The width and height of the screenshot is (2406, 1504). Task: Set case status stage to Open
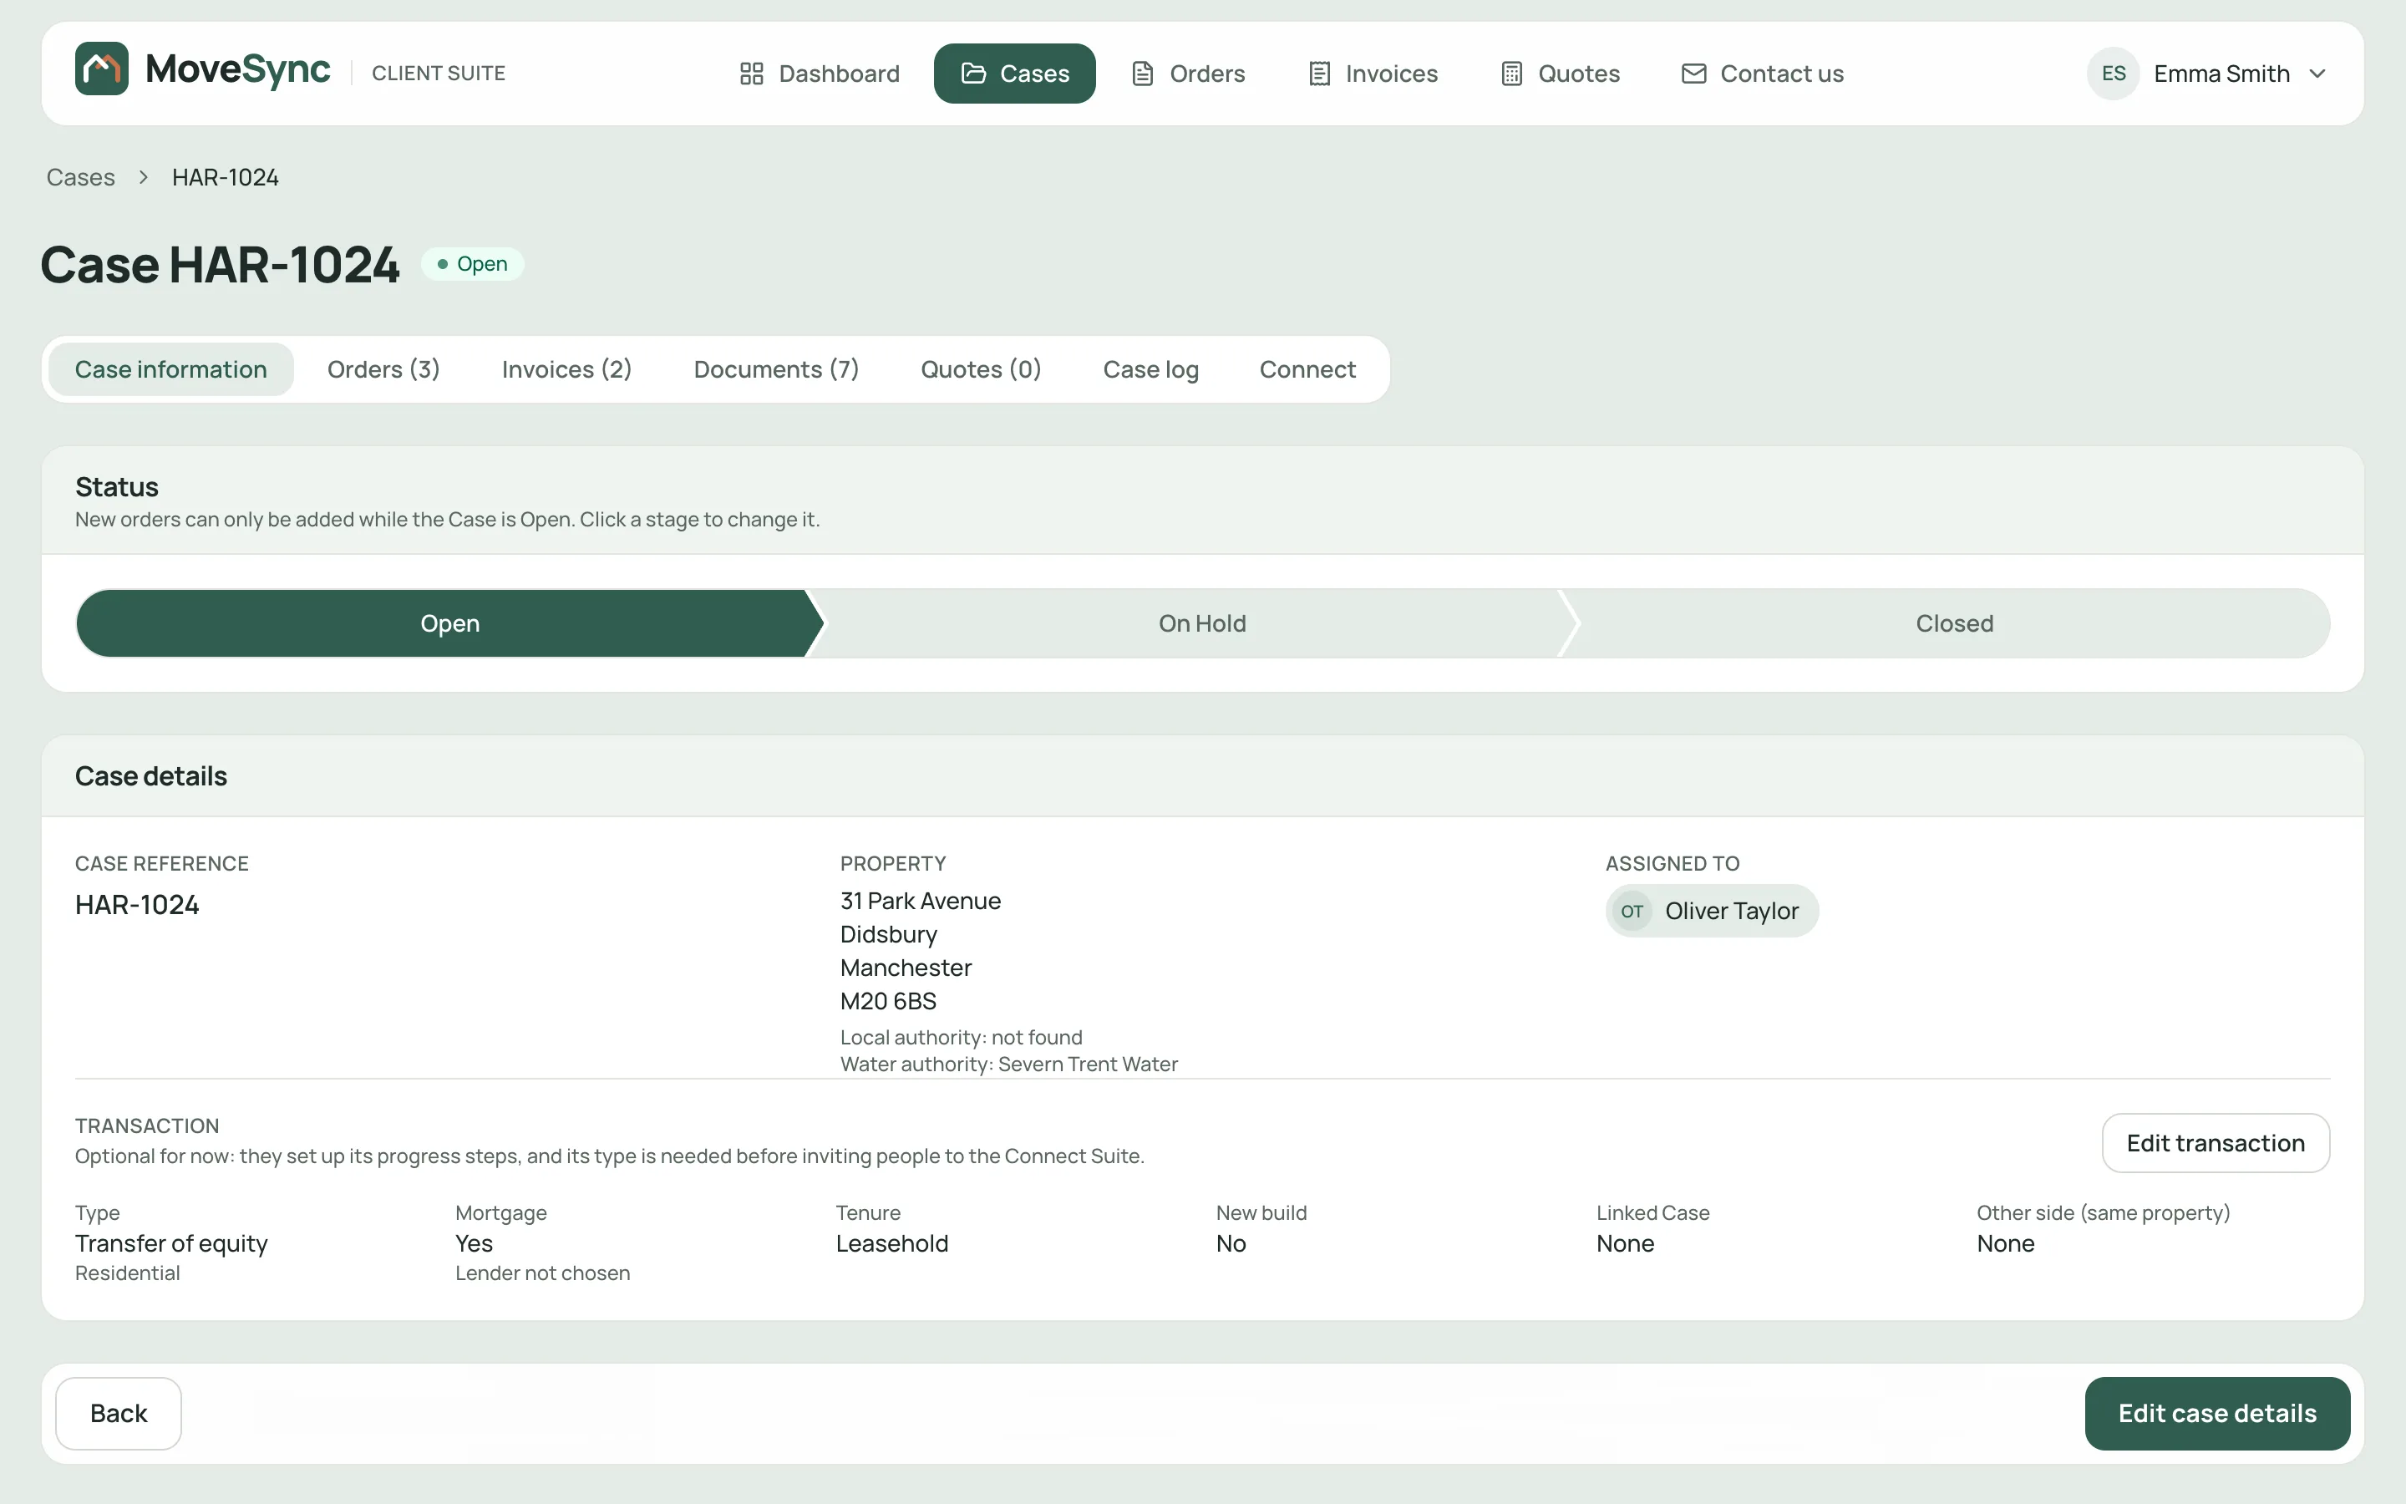(449, 623)
